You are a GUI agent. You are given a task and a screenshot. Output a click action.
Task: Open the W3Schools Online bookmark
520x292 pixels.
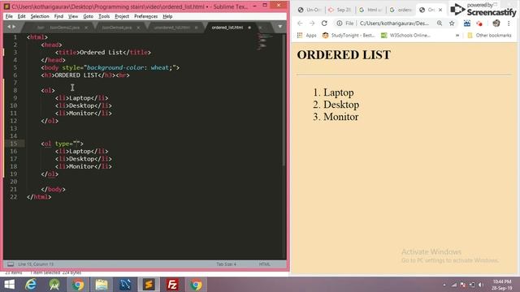point(405,35)
